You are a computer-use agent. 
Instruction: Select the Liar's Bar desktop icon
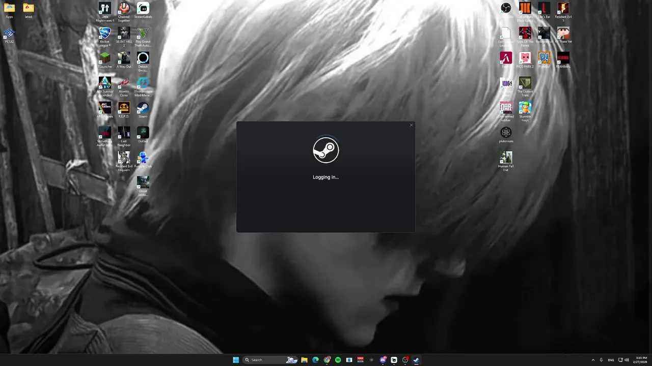click(544, 11)
